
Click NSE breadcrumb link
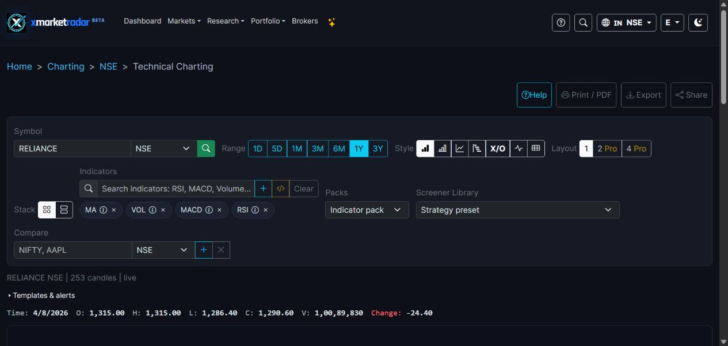(x=108, y=67)
